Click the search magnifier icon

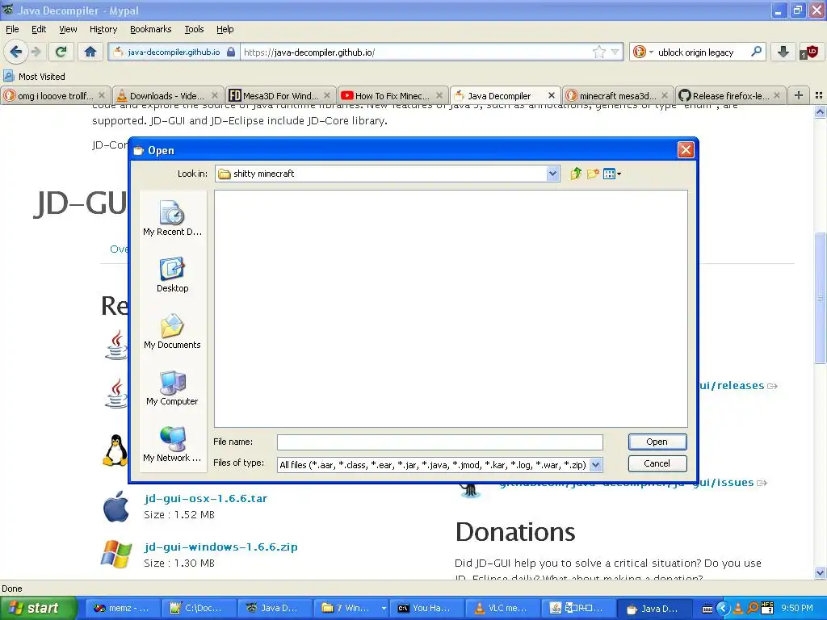[x=756, y=52]
